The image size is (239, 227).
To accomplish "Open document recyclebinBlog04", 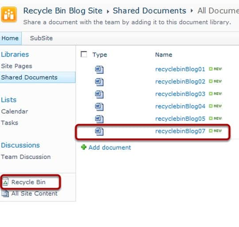I will click(x=180, y=106).
